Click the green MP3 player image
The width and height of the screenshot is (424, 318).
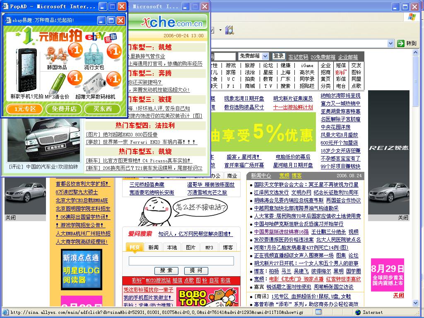57,83
